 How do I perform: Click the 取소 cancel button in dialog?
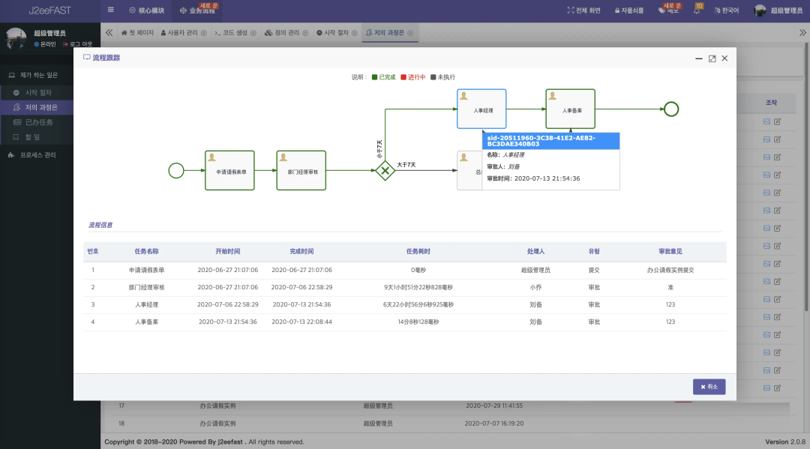click(709, 387)
